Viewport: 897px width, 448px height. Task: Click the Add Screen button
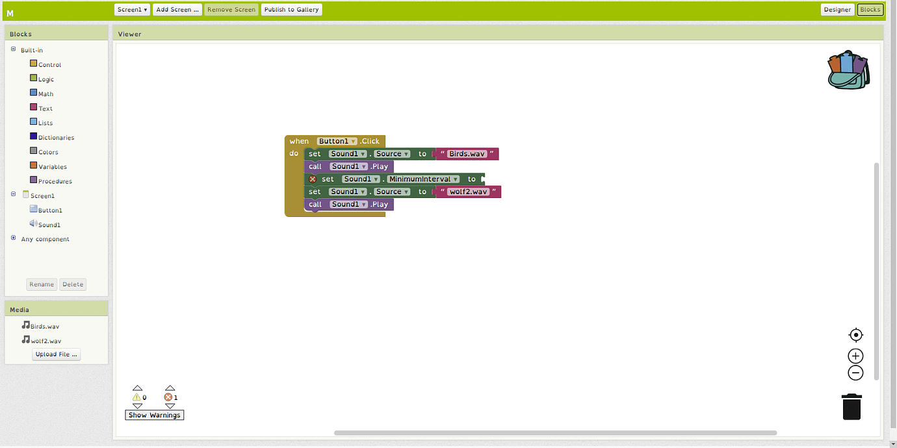pos(177,9)
